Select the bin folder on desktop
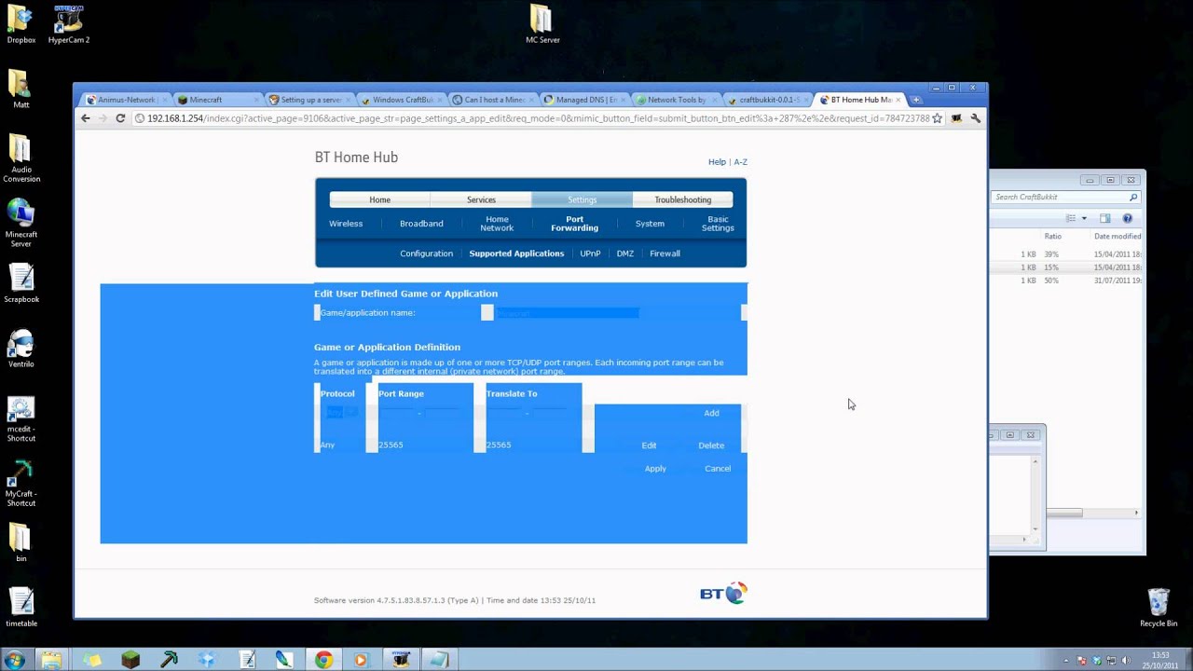The width and height of the screenshot is (1193, 671). (x=21, y=542)
